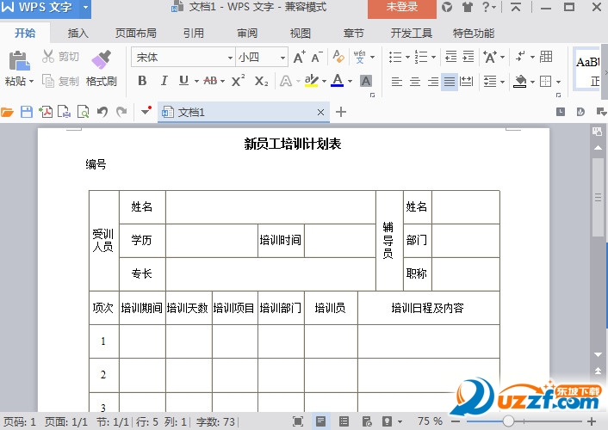Viewport: 608px width, 430px height.
Task: Open the font color dropdown arrow
Action: pyautogui.click(x=351, y=81)
